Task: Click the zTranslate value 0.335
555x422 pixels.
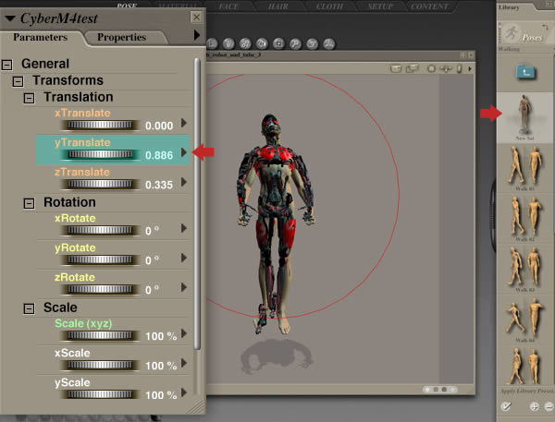Action: [x=159, y=185]
